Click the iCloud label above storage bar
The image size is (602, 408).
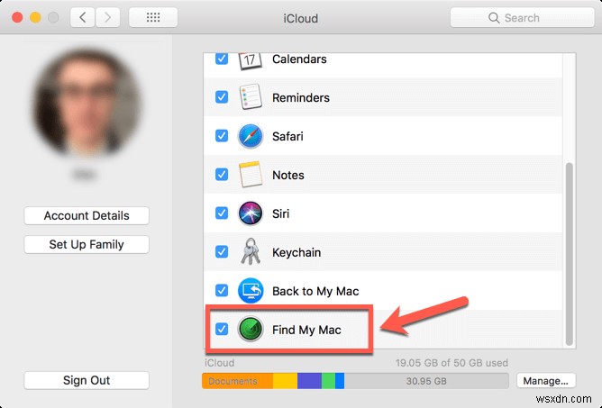click(x=219, y=363)
